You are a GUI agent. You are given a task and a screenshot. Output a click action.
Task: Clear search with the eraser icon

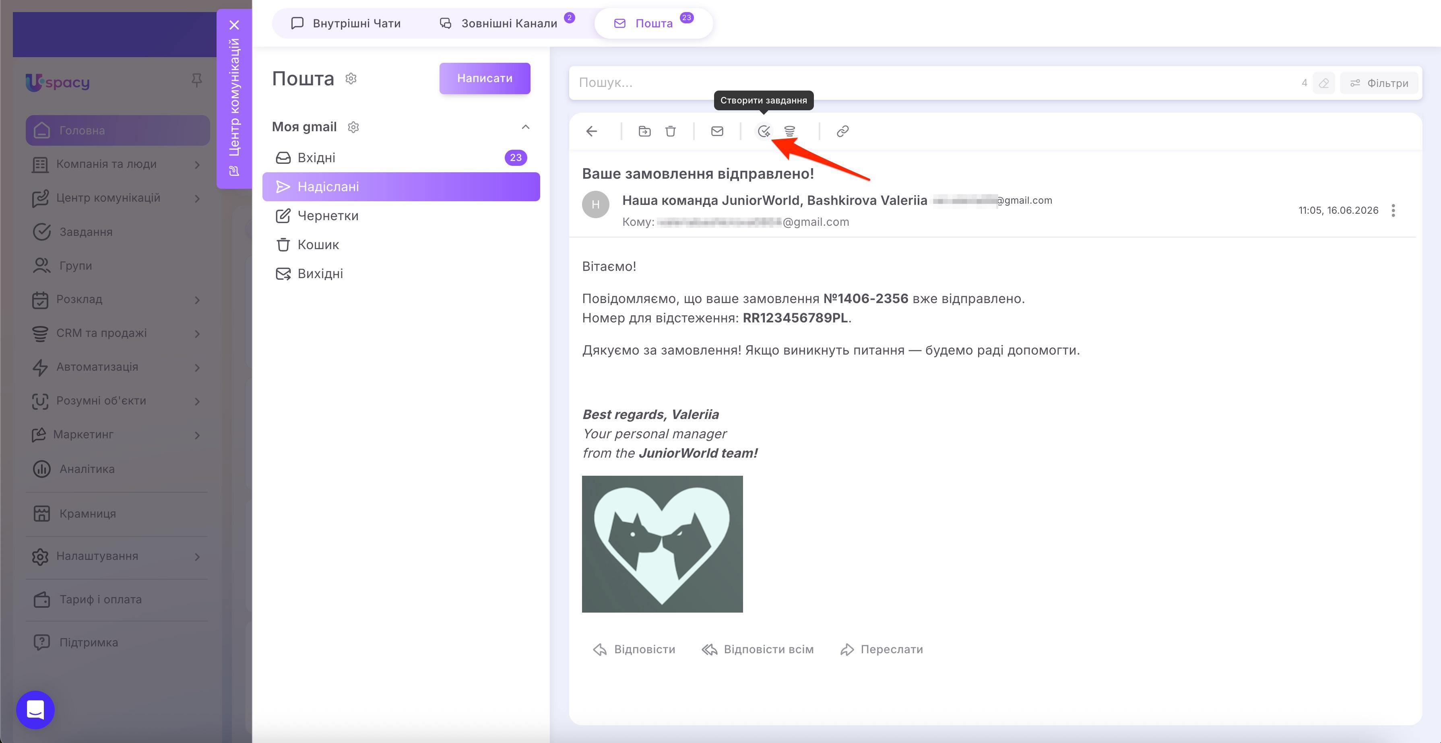coord(1323,83)
